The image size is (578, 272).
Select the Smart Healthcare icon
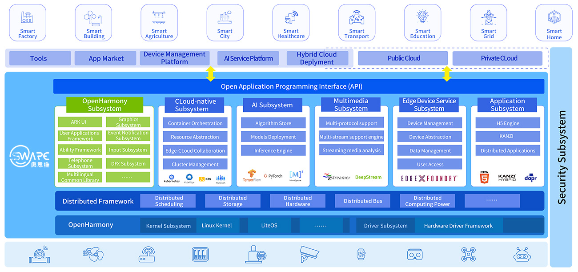point(291,18)
